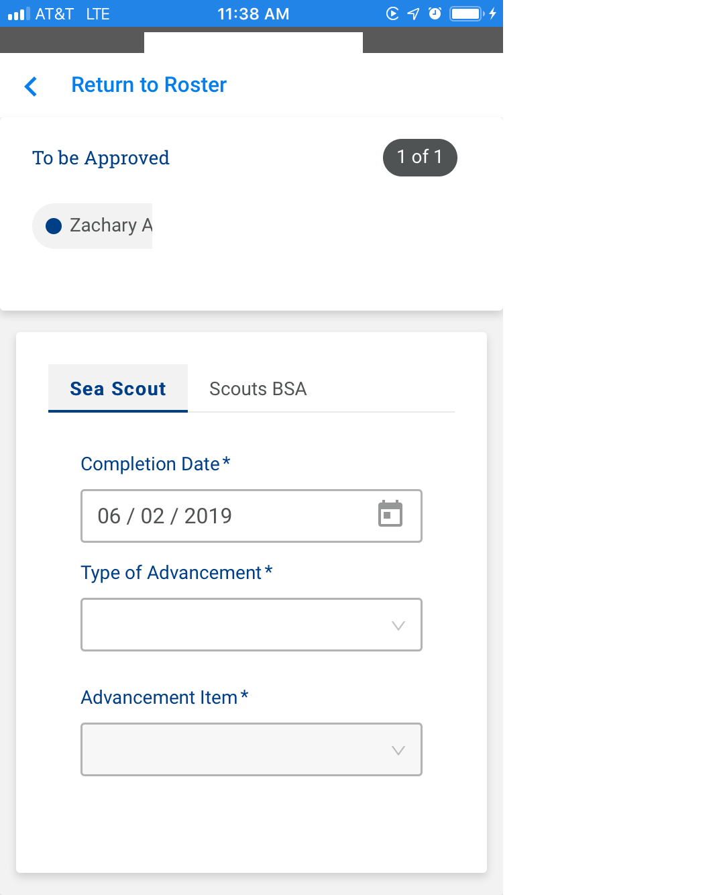The width and height of the screenshot is (717, 895).
Task: Tap the LTE network indicator
Action: [x=98, y=14]
